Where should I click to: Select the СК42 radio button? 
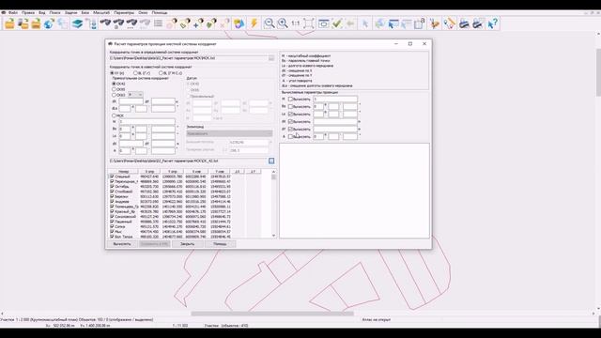(x=114, y=84)
